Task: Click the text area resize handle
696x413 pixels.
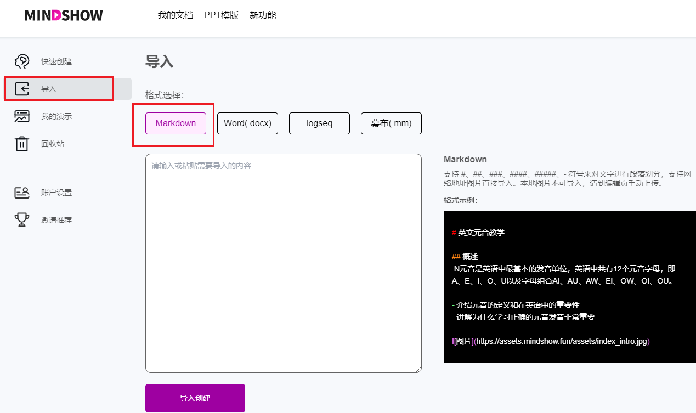Action: click(x=418, y=369)
